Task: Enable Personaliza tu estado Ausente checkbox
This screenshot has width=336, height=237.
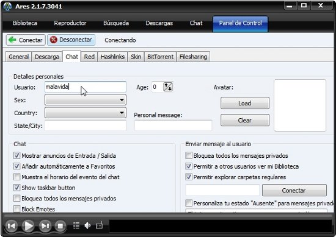Action: click(x=189, y=203)
